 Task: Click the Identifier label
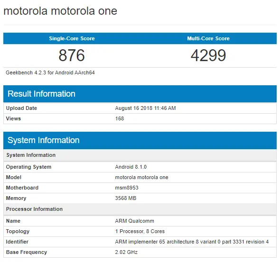pyautogui.click(x=17, y=242)
